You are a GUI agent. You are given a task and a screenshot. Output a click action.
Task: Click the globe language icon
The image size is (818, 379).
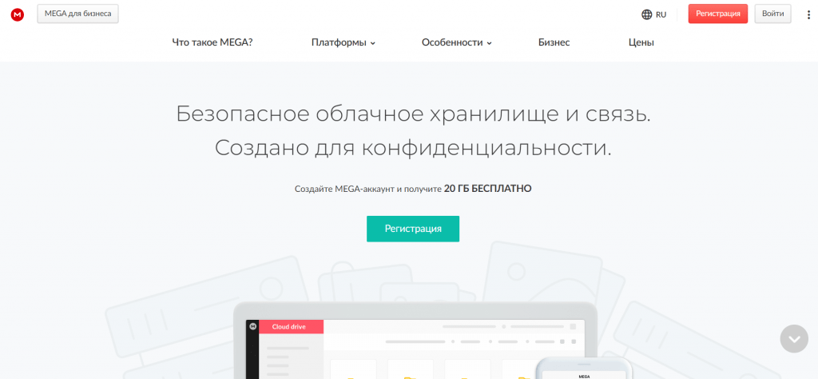pyautogui.click(x=647, y=14)
